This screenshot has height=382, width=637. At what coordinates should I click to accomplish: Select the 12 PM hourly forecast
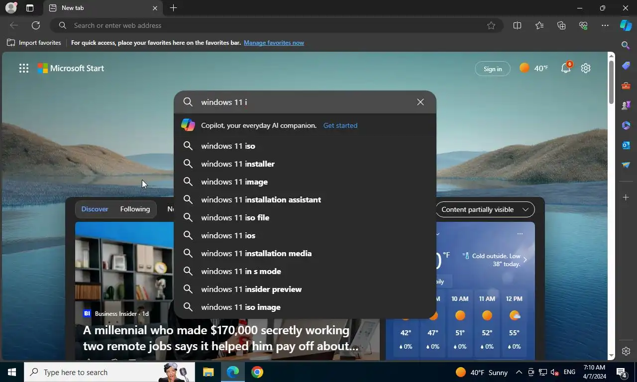[x=514, y=323]
